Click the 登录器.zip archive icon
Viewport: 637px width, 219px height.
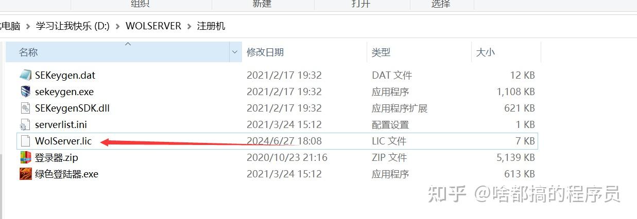(26, 157)
